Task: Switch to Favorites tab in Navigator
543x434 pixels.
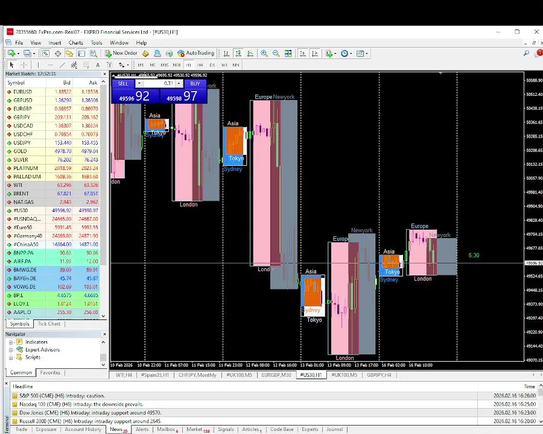Action: pos(50,373)
